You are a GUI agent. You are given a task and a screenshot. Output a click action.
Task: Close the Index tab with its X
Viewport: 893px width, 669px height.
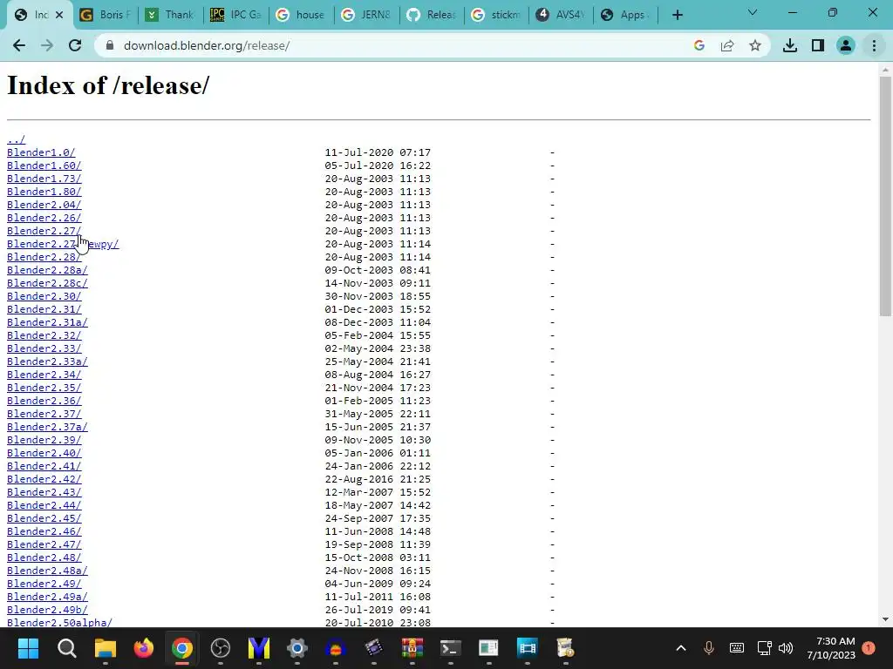click(x=59, y=15)
